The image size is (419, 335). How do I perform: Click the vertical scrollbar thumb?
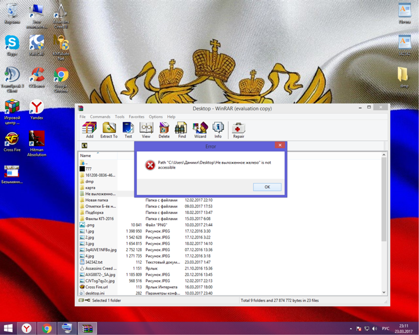384,199
